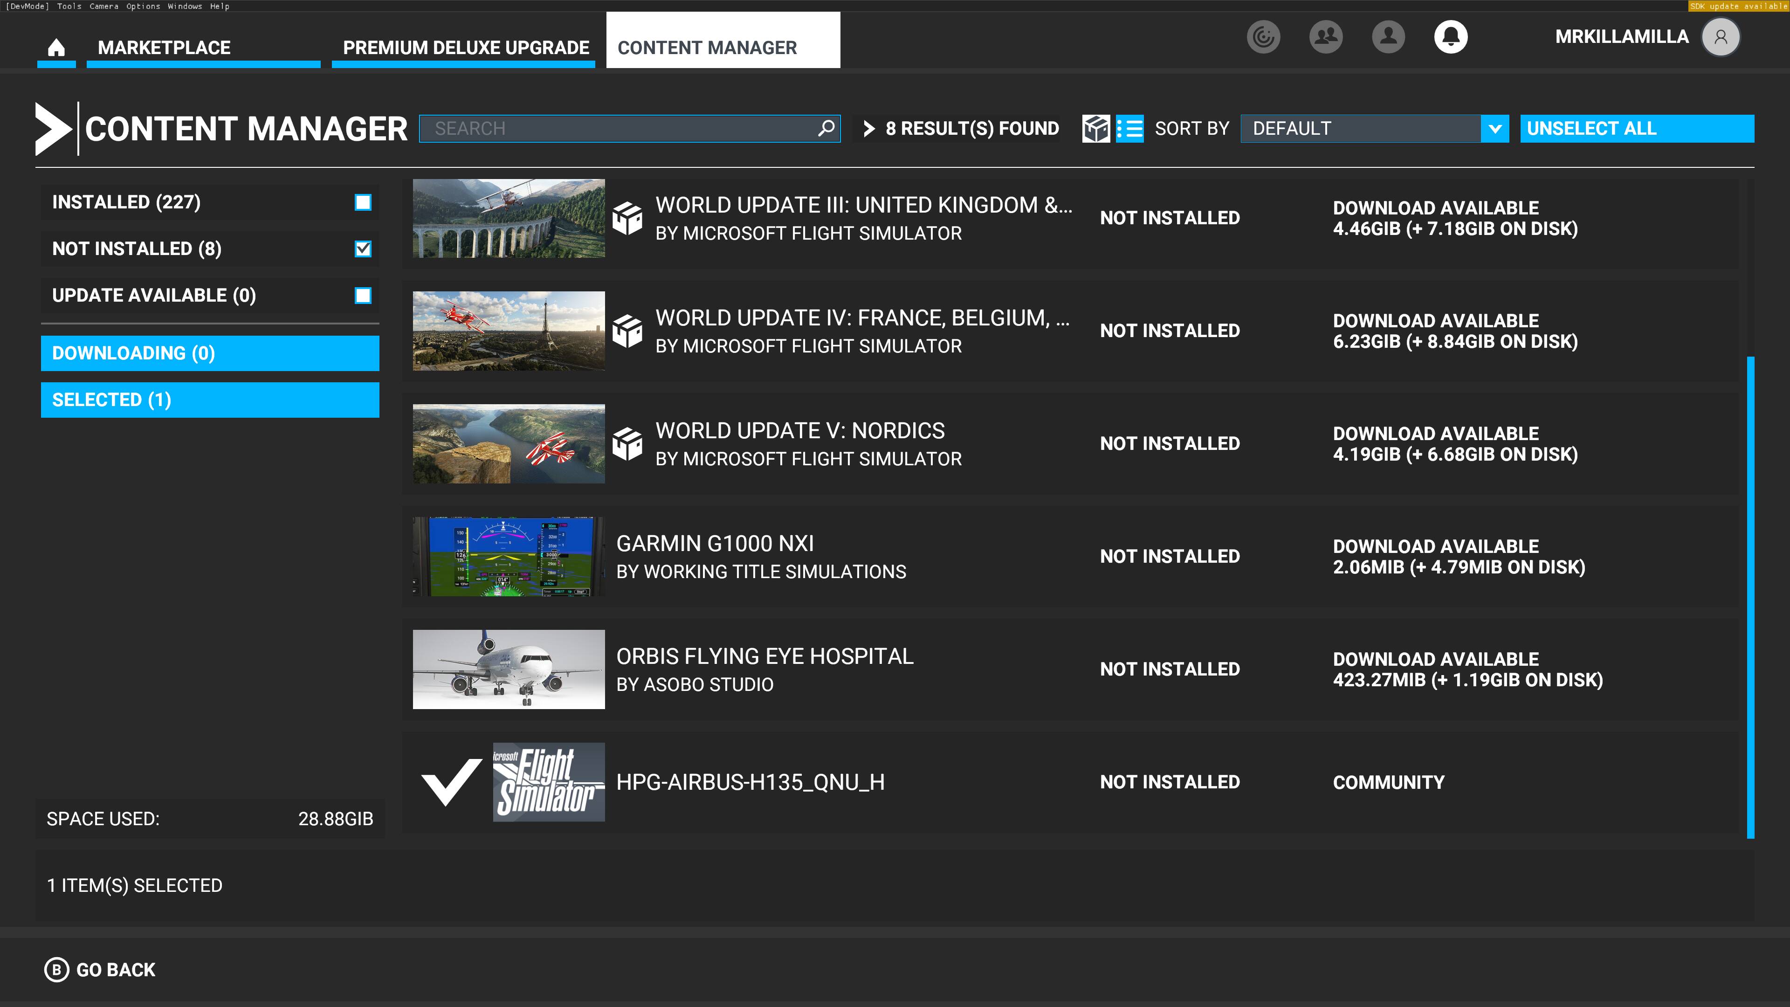Open the friends group icon

[x=1325, y=37]
